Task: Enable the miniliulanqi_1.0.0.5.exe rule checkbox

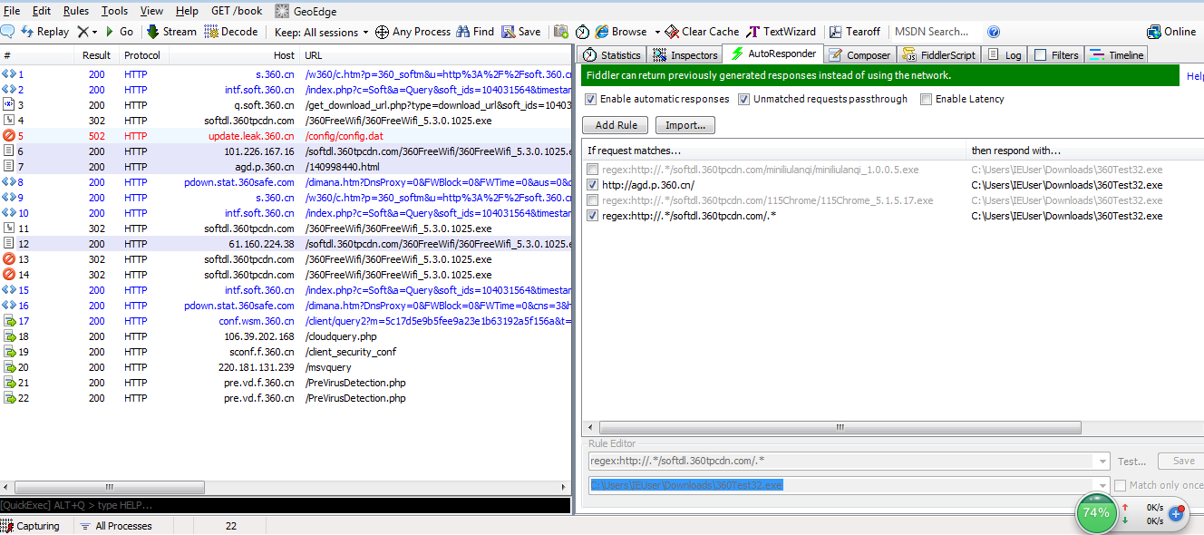Action: point(593,170)
